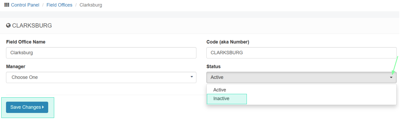This screenshot has height=119, width=403.
Task: Click the Save Changes button
Action: point(27,107)
